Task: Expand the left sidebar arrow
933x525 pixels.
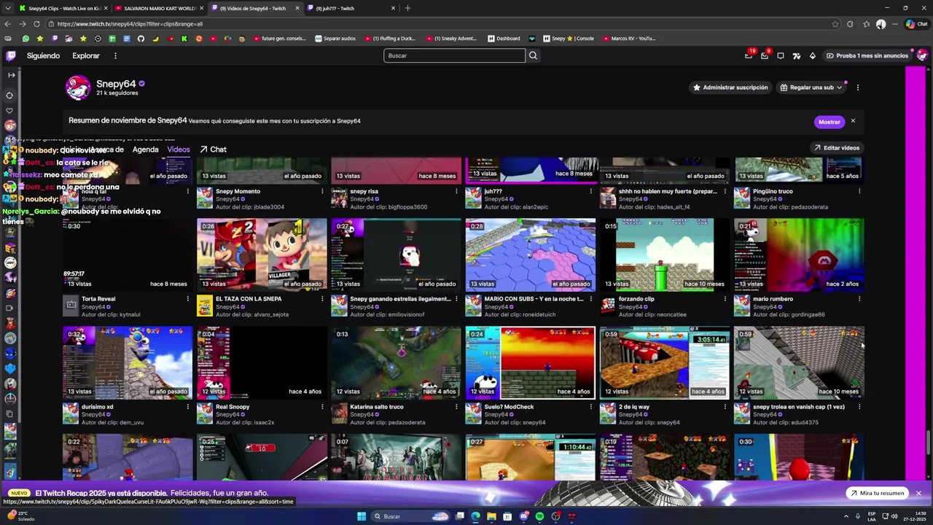Action: pos(11,75)
